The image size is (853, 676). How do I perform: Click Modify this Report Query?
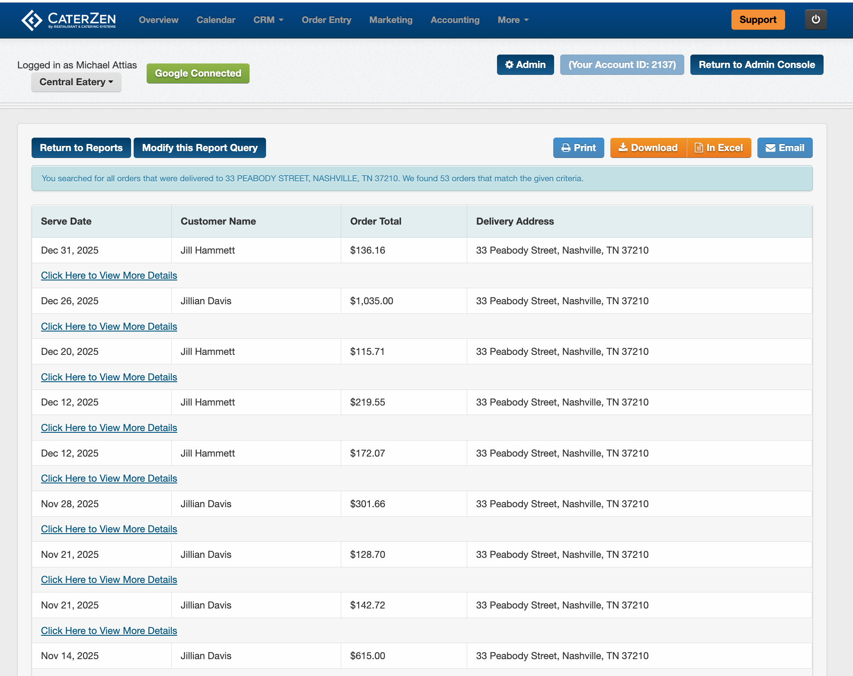coord(199,148)
